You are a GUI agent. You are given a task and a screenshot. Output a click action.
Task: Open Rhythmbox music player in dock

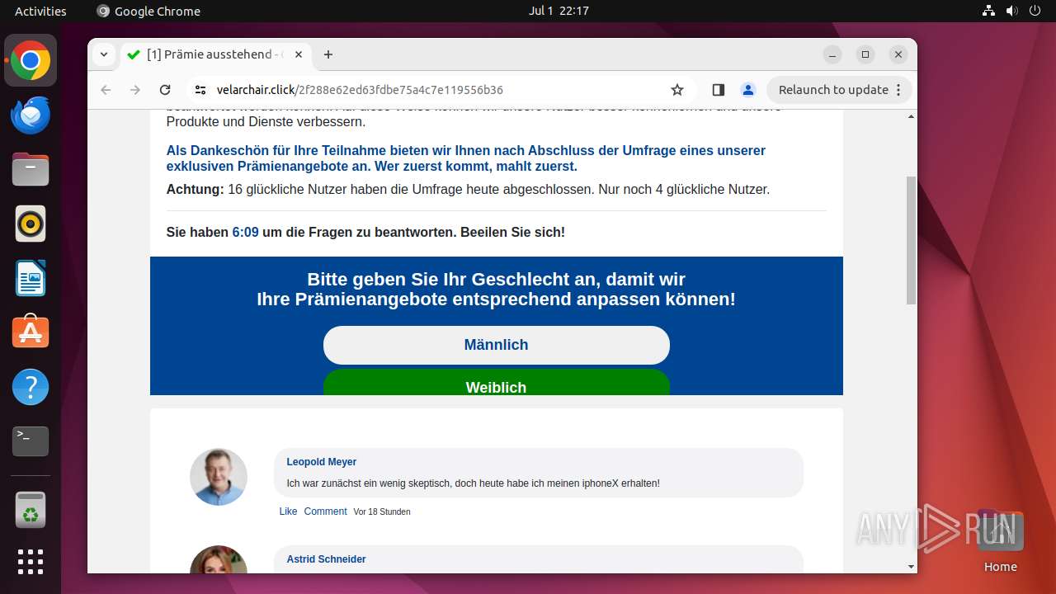coord(31,224)
